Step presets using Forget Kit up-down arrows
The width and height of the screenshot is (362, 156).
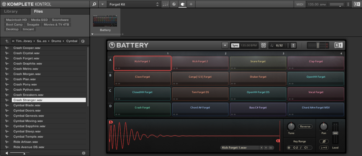click(x=157, y=4)
